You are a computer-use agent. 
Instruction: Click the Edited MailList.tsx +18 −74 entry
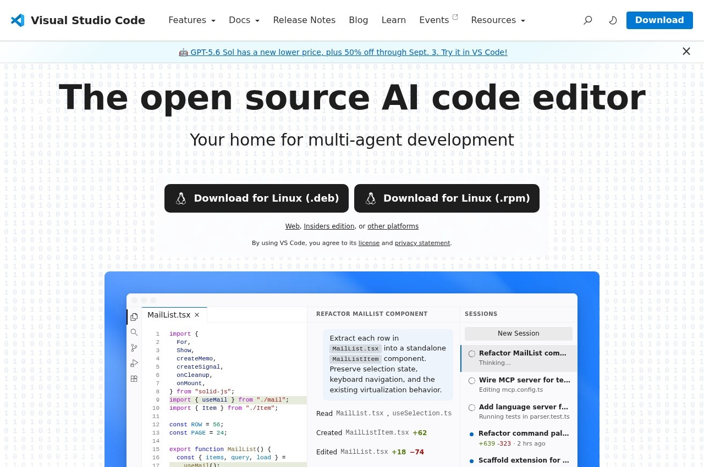click(370, 452)
